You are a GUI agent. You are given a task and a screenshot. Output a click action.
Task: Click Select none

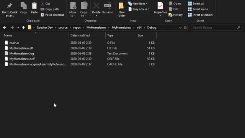point(198,9)
